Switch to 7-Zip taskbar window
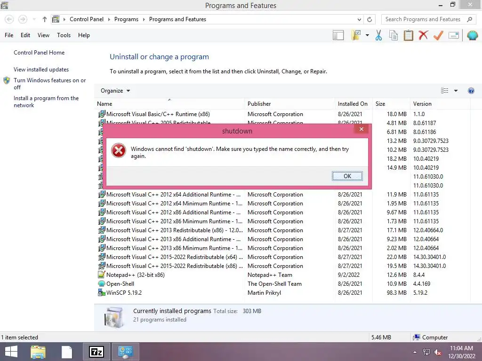482x361 pixels. [x=96, y=352]
